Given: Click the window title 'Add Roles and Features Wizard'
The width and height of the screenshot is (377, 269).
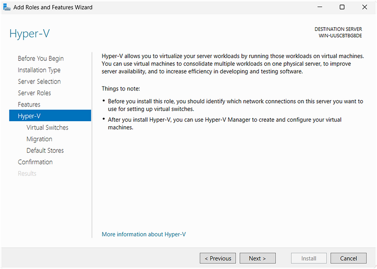Looking at the screenshot, I should point(53,8).
